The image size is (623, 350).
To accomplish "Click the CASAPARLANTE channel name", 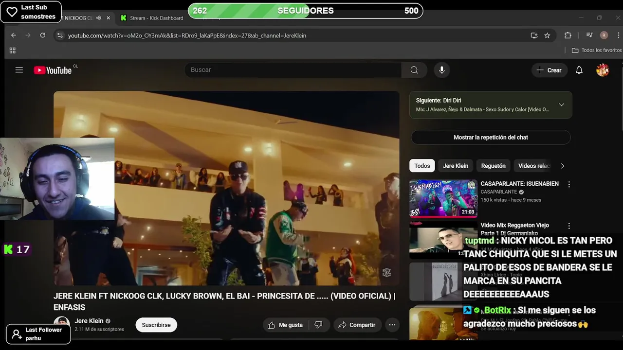I will pyautogui.click(x=499, y=192).
